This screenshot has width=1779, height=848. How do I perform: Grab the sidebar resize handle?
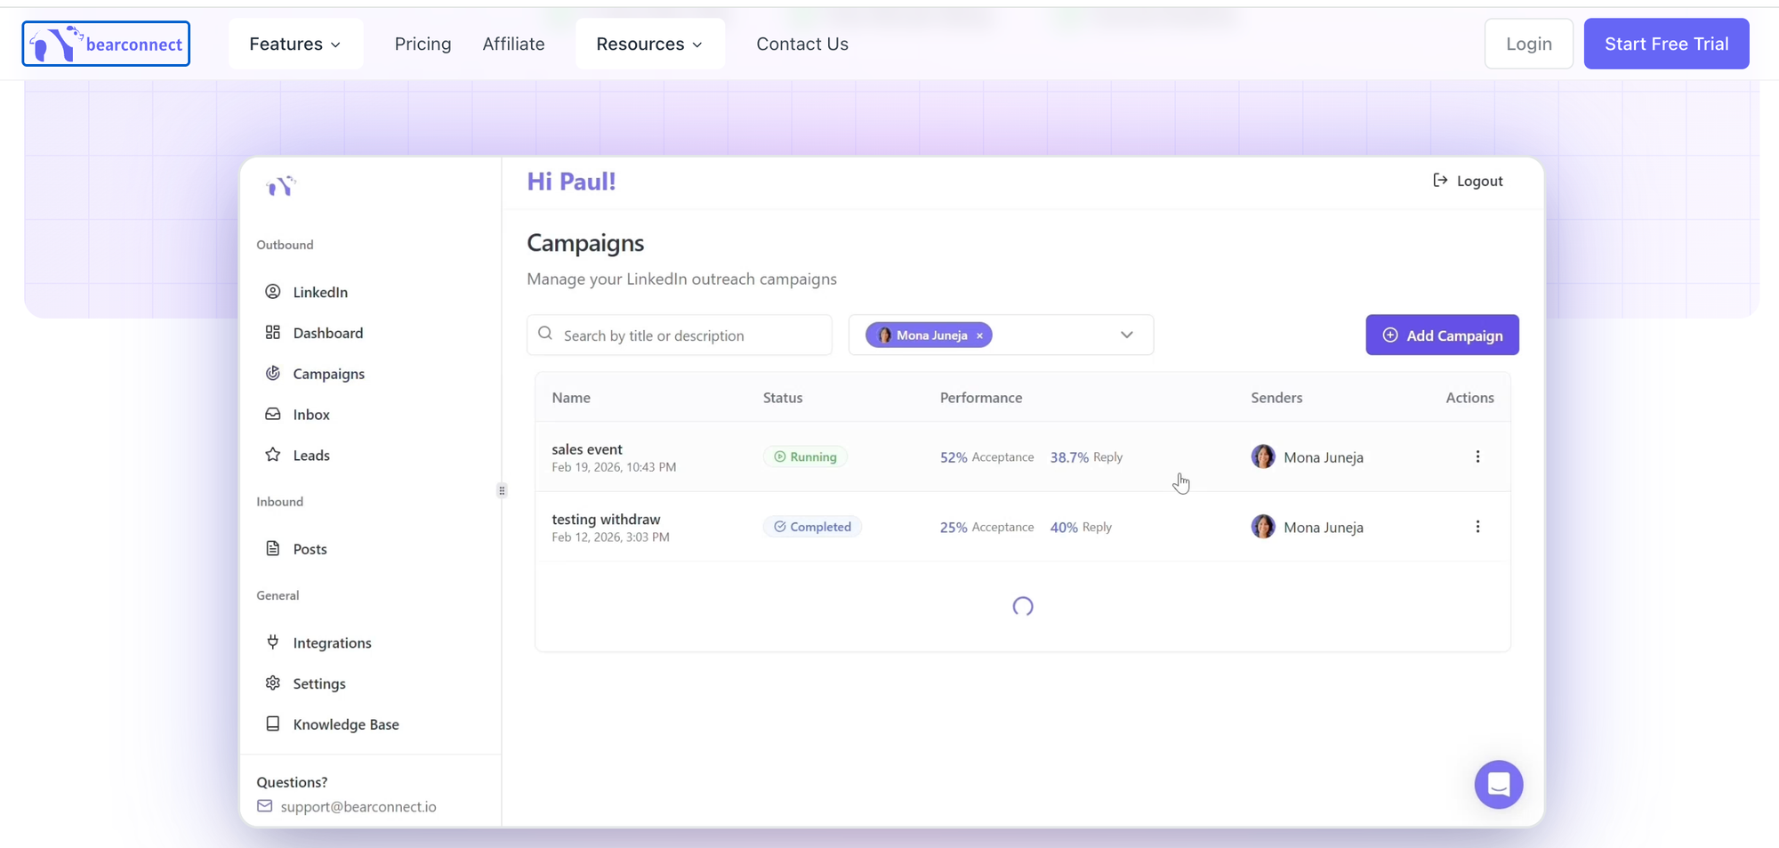502,490
